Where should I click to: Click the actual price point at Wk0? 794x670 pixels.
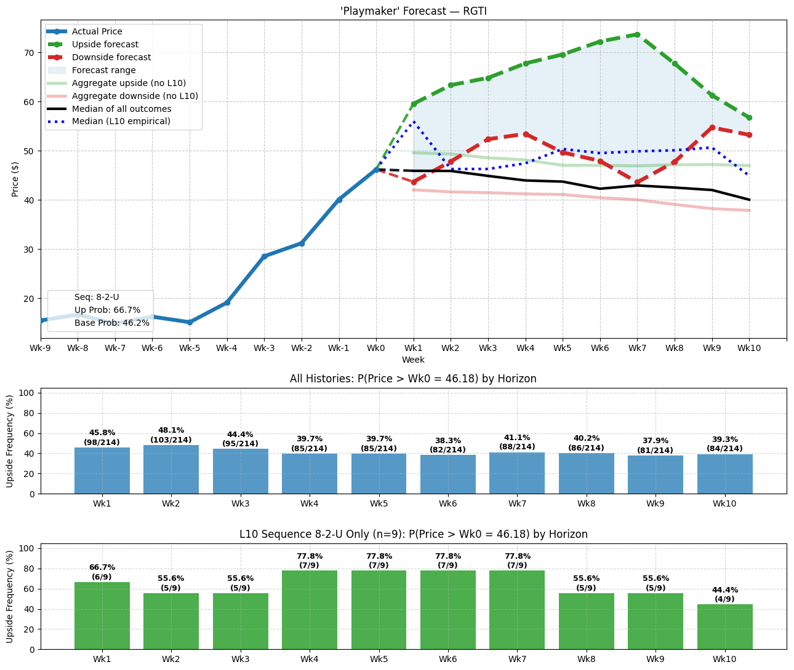376,170
